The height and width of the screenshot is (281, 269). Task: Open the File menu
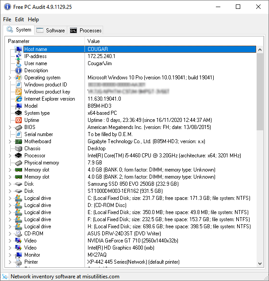(x=7, y=20)
